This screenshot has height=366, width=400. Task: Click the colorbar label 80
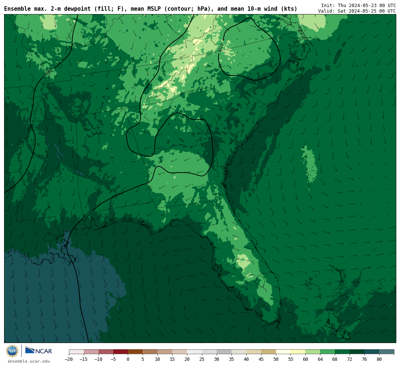(380, 359)
